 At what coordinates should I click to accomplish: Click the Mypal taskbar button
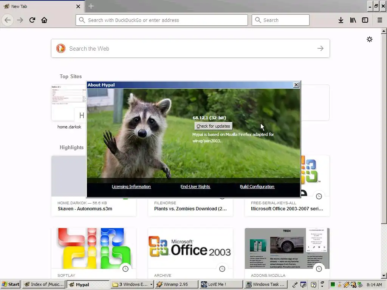coord(88,285)
